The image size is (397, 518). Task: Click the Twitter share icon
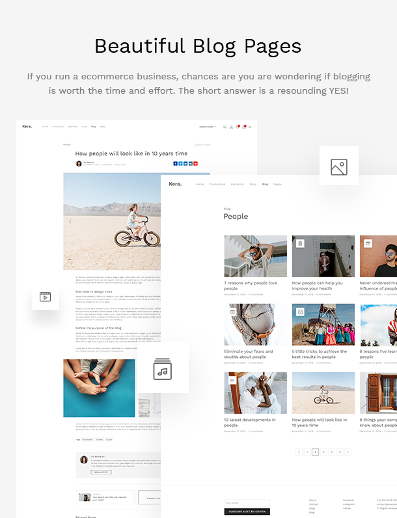tap(180, 163)
